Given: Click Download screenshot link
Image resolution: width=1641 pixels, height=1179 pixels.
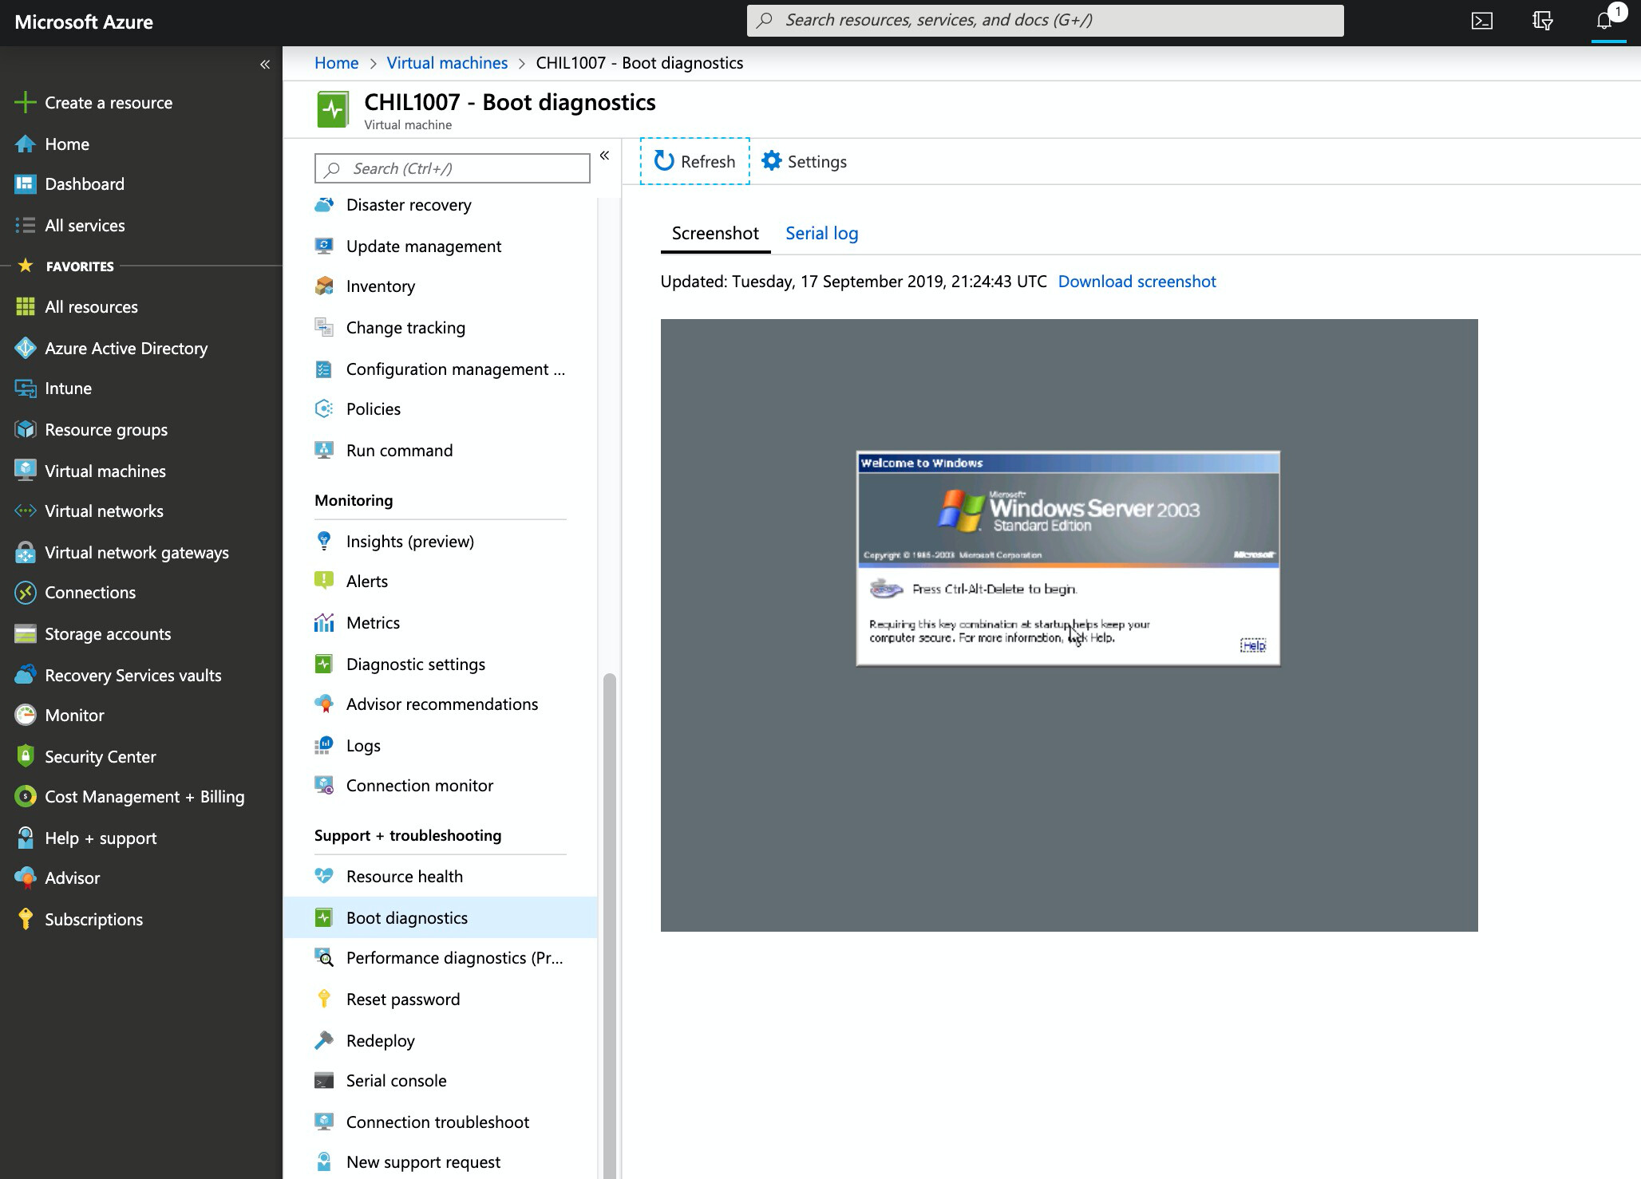Looking at the screenshot, I should click(x=1136, y=282).
